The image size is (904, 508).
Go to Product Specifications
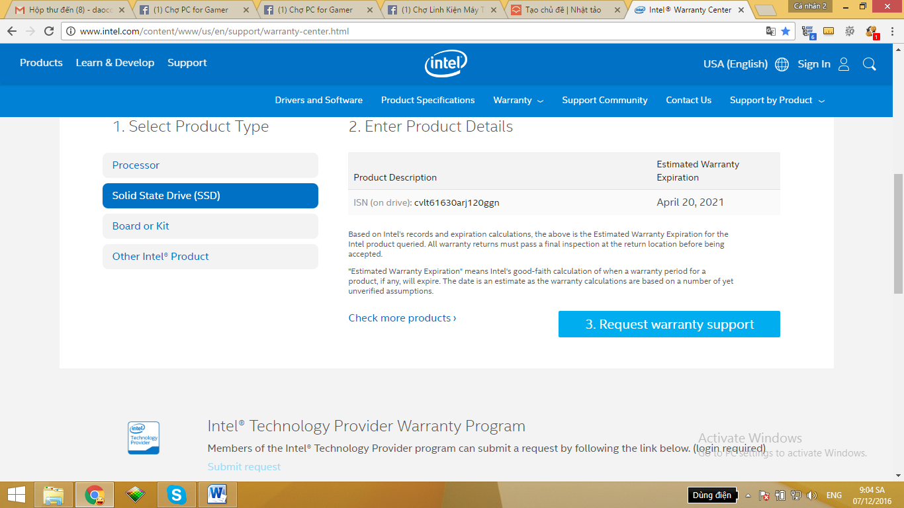pyautogui.click(x=428, y=101)
